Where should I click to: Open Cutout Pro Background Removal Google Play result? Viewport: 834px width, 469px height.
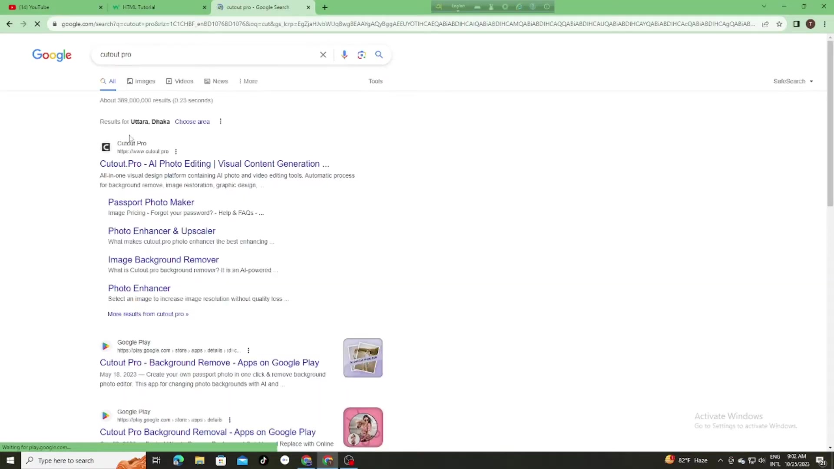(x=208, y=432)
